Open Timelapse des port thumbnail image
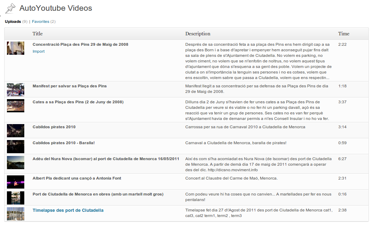The width and height of the screenshot is (372, 226). [x=16, y=214]
